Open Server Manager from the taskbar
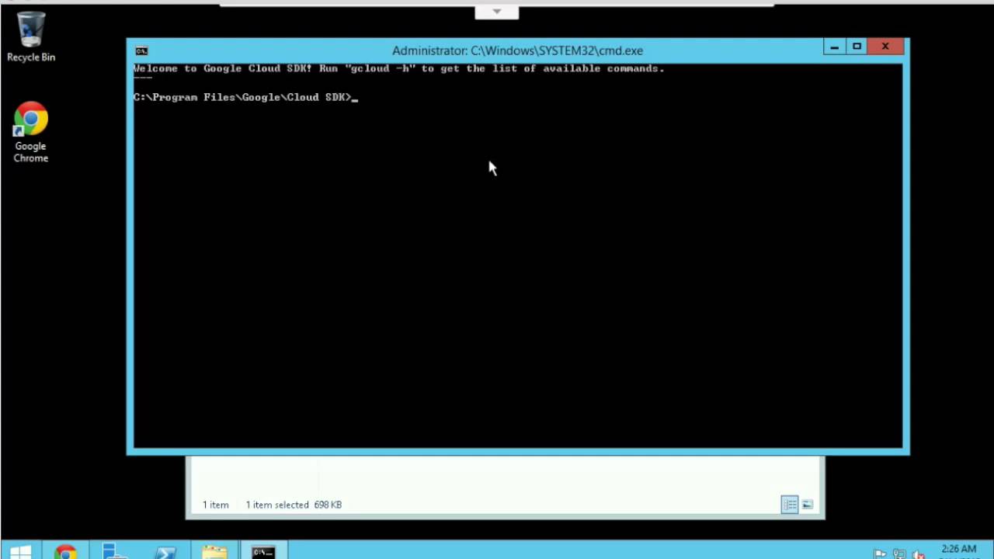The width and height of the screenshot is (994, 559). (x=115, y=552)
